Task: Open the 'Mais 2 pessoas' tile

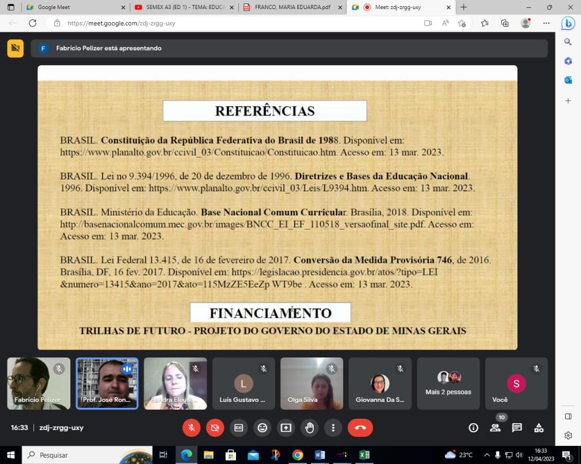Action: 448,384
